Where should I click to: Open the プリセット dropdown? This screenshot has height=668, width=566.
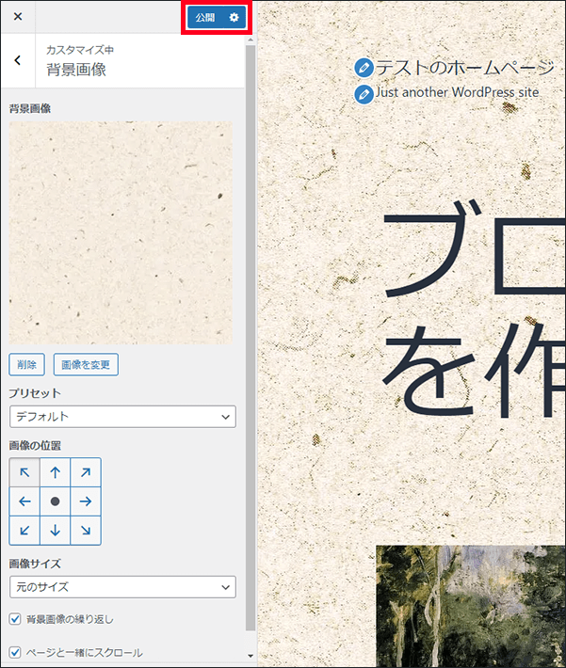tap(122, 416)
